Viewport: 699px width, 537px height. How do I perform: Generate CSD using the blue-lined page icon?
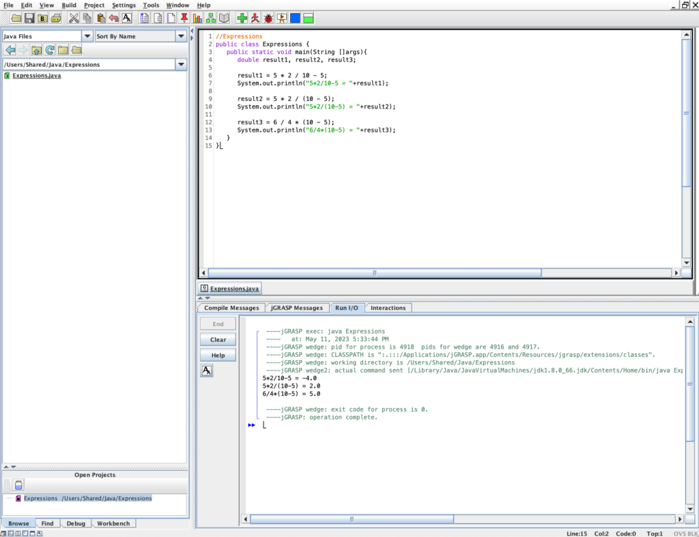[x=145, y=18]
